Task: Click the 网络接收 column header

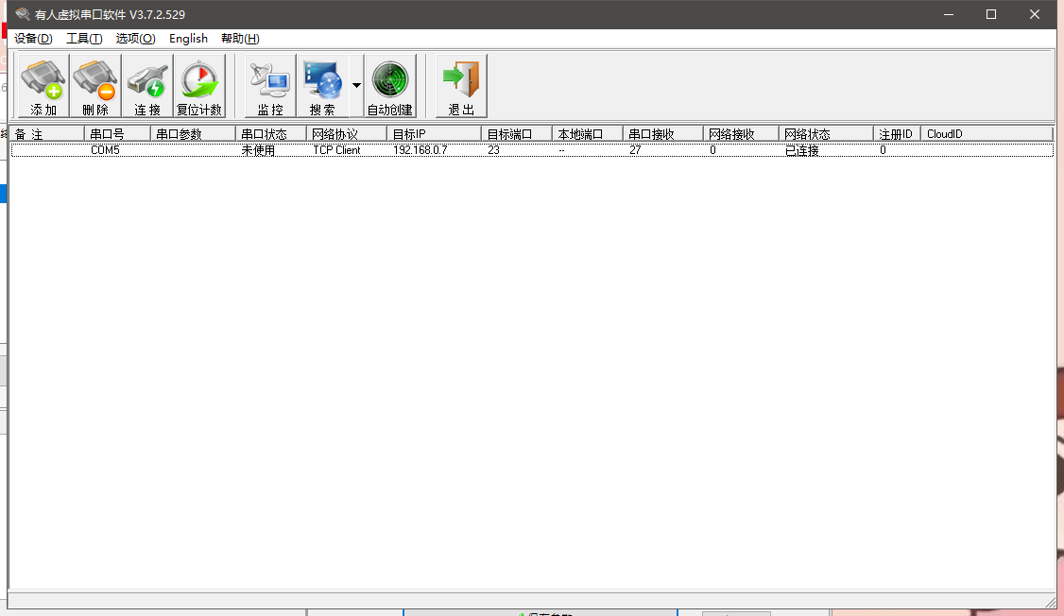Action: [x=741, y=134]
